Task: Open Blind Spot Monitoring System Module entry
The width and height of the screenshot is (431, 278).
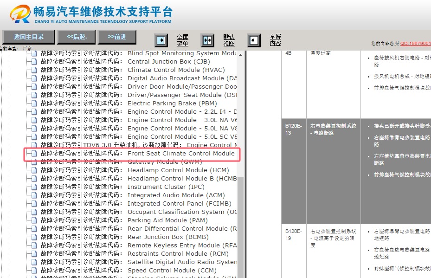Action: pyautogui.click(x=139, y=53)
